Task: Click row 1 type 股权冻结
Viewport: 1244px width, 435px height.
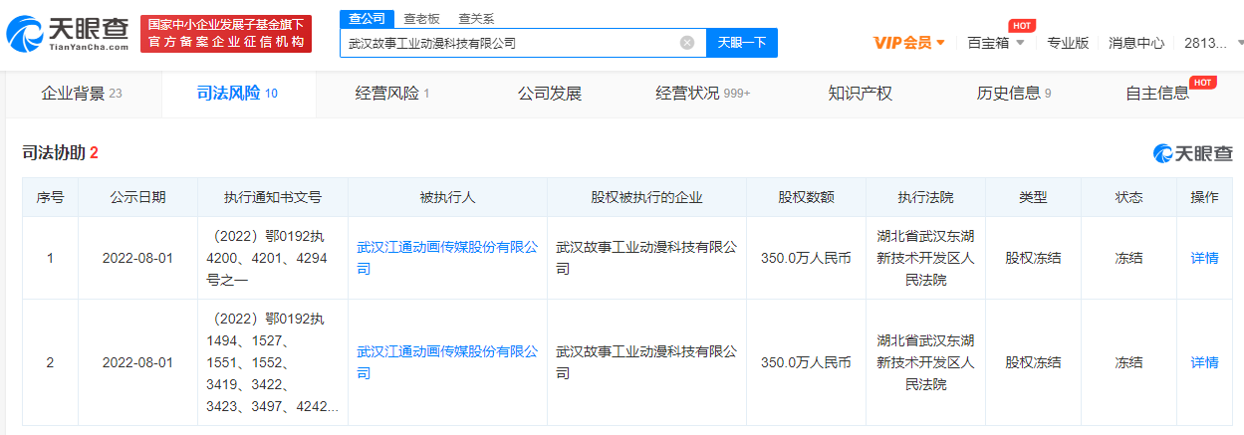Action: (1033, 258)
